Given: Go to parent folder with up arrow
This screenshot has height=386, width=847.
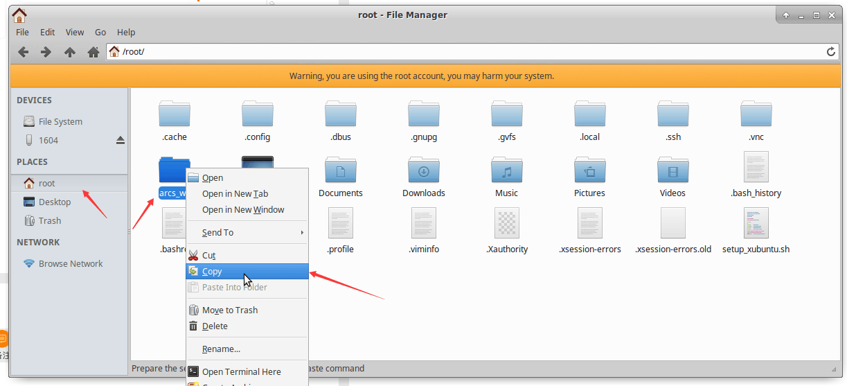Looking at the screenshot, I should (70, 52).
